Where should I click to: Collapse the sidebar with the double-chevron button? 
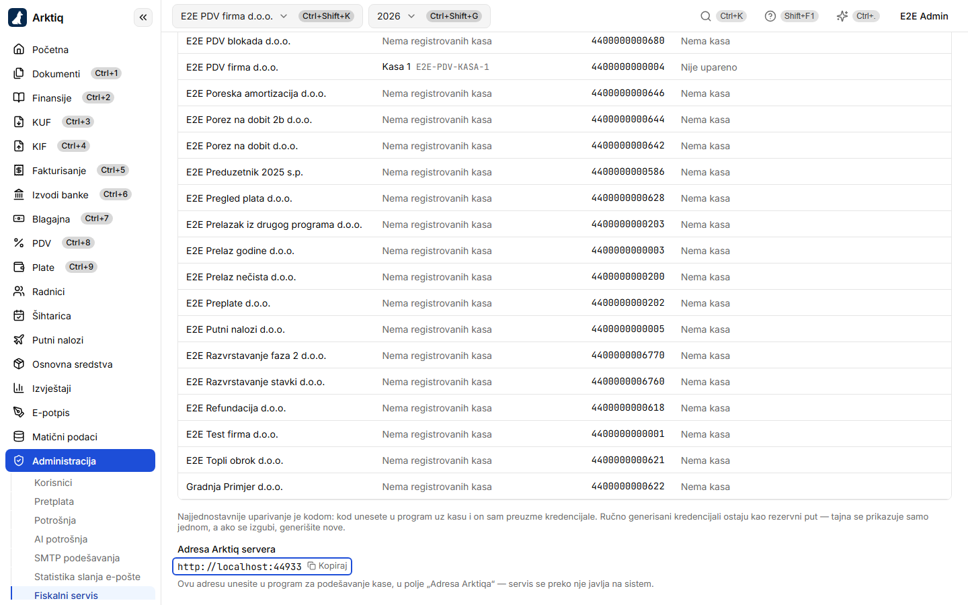[143, 17]
